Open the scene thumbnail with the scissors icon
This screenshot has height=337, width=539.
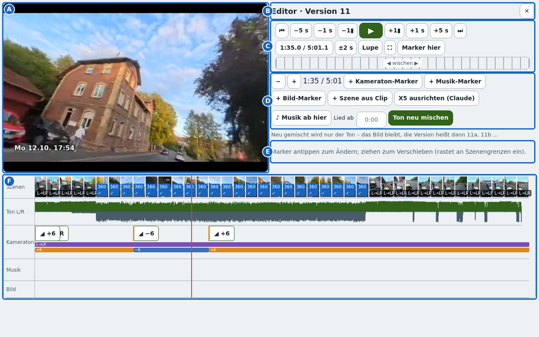coord(165,187)
